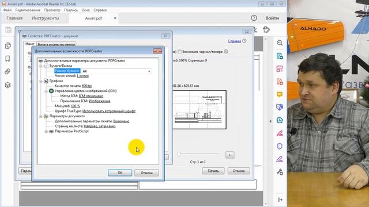Viewport: 369px width, 207px height.
Task: Switch to Бумага и качество печати tab
Action: (57, 44)
